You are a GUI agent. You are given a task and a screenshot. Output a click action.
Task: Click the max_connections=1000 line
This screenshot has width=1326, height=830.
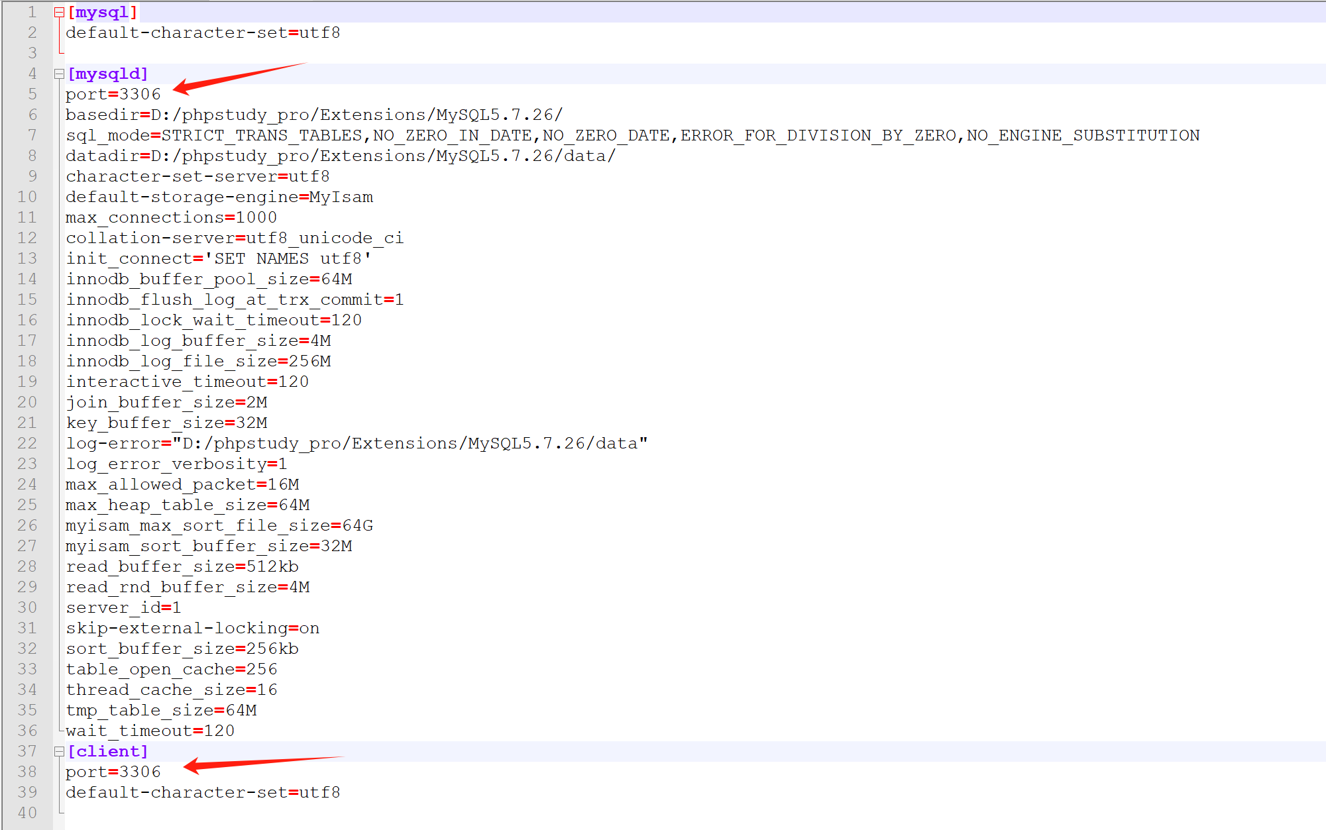click(171, 217)
